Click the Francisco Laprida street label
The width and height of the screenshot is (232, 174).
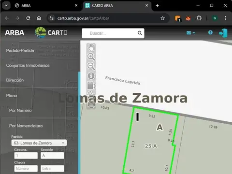tap(123, 80)
